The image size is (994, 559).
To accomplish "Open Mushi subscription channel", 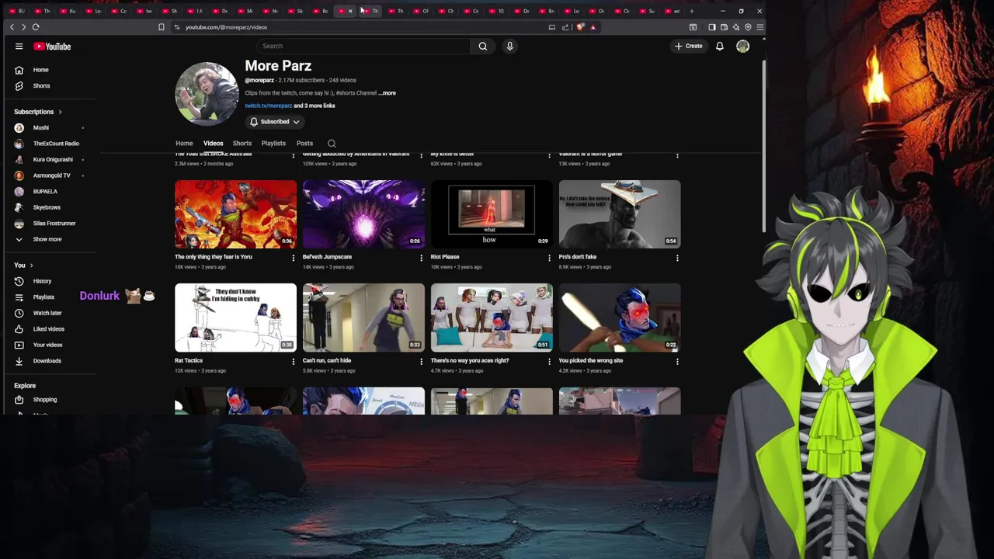I will pos(40,128).
